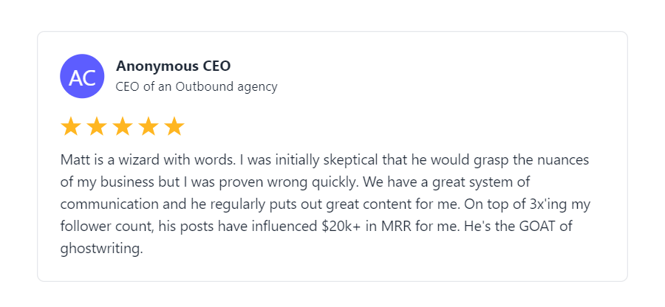This screenshot has width=665, height=307.
Task: Click the first gold star
Action: [x=71, y=126]
